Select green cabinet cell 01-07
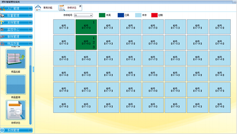This screenshot has height=134, width=237. pos(86,27)
